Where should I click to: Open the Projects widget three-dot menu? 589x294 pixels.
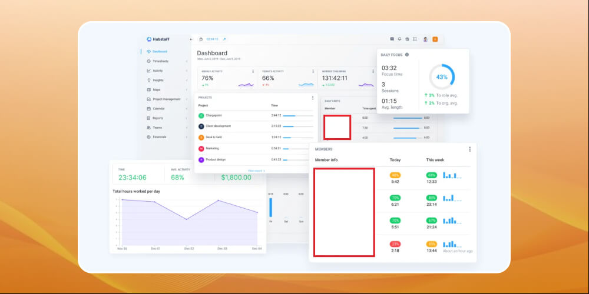coord(313,98)
